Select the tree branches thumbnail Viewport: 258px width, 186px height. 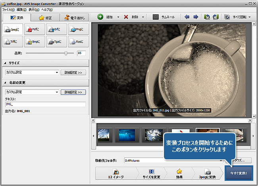[x=154, y=135]
